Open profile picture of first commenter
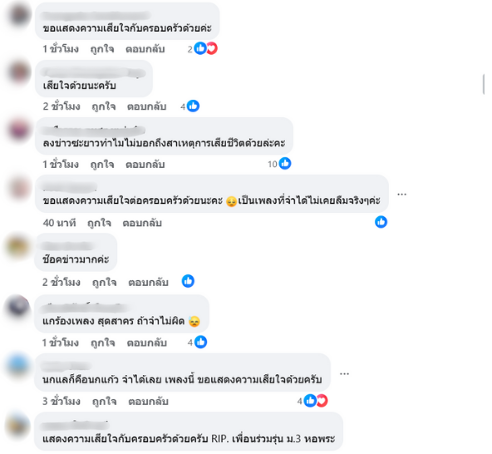The height and width of the screenshot is (454, 492). pyautogui.click(x=19, y=15)
